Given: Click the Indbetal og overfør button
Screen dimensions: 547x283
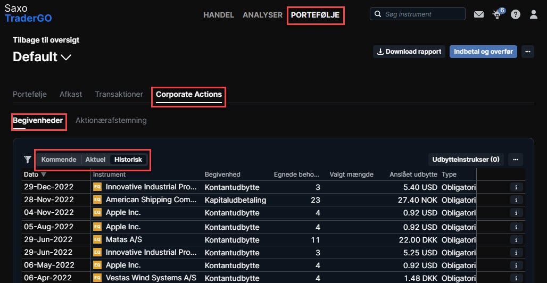Looking at the screenshot, I should pos(483,52).
